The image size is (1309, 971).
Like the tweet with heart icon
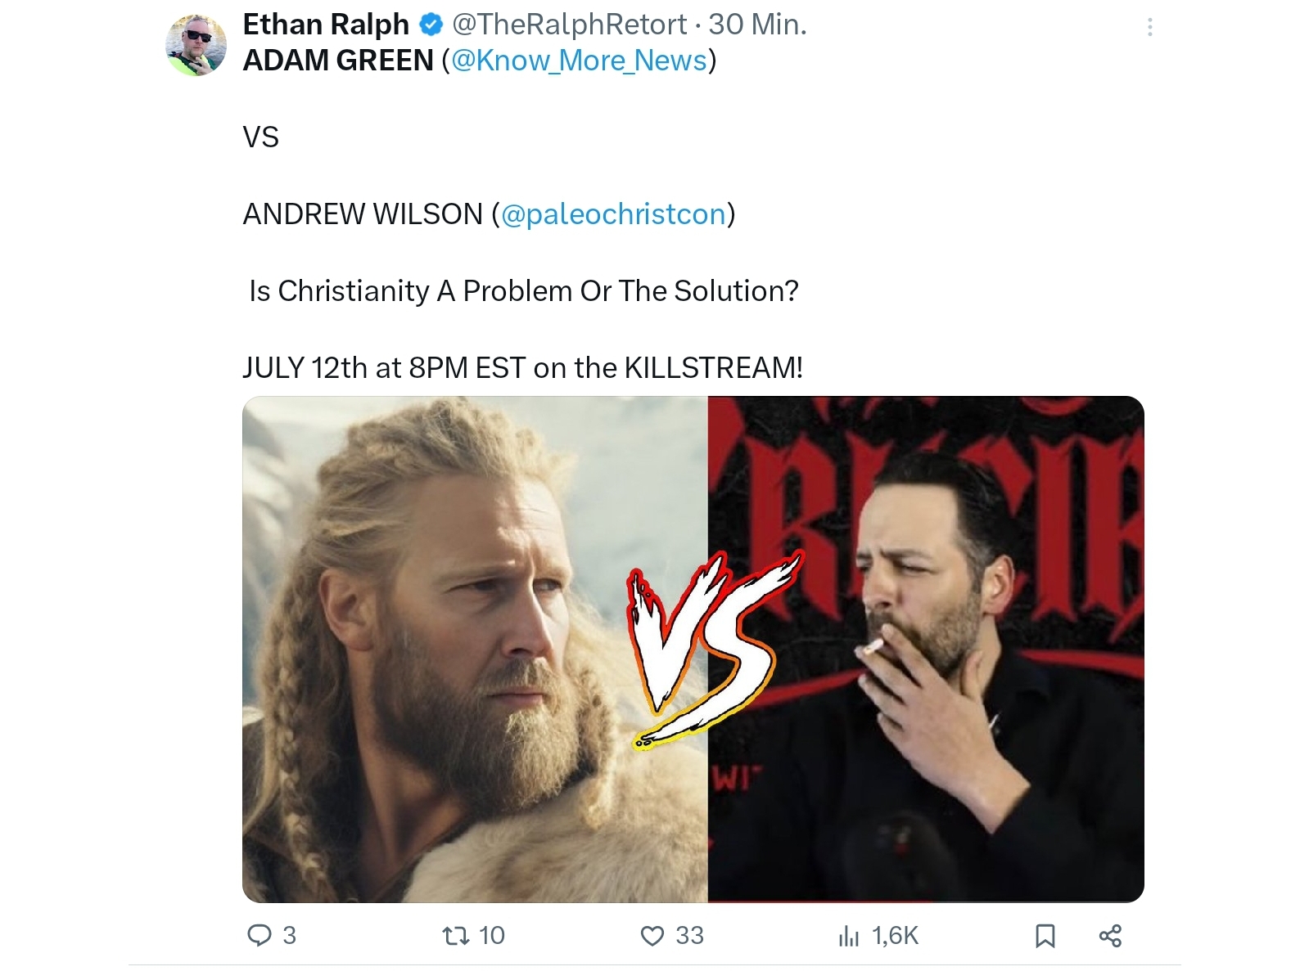click(652, 935)
